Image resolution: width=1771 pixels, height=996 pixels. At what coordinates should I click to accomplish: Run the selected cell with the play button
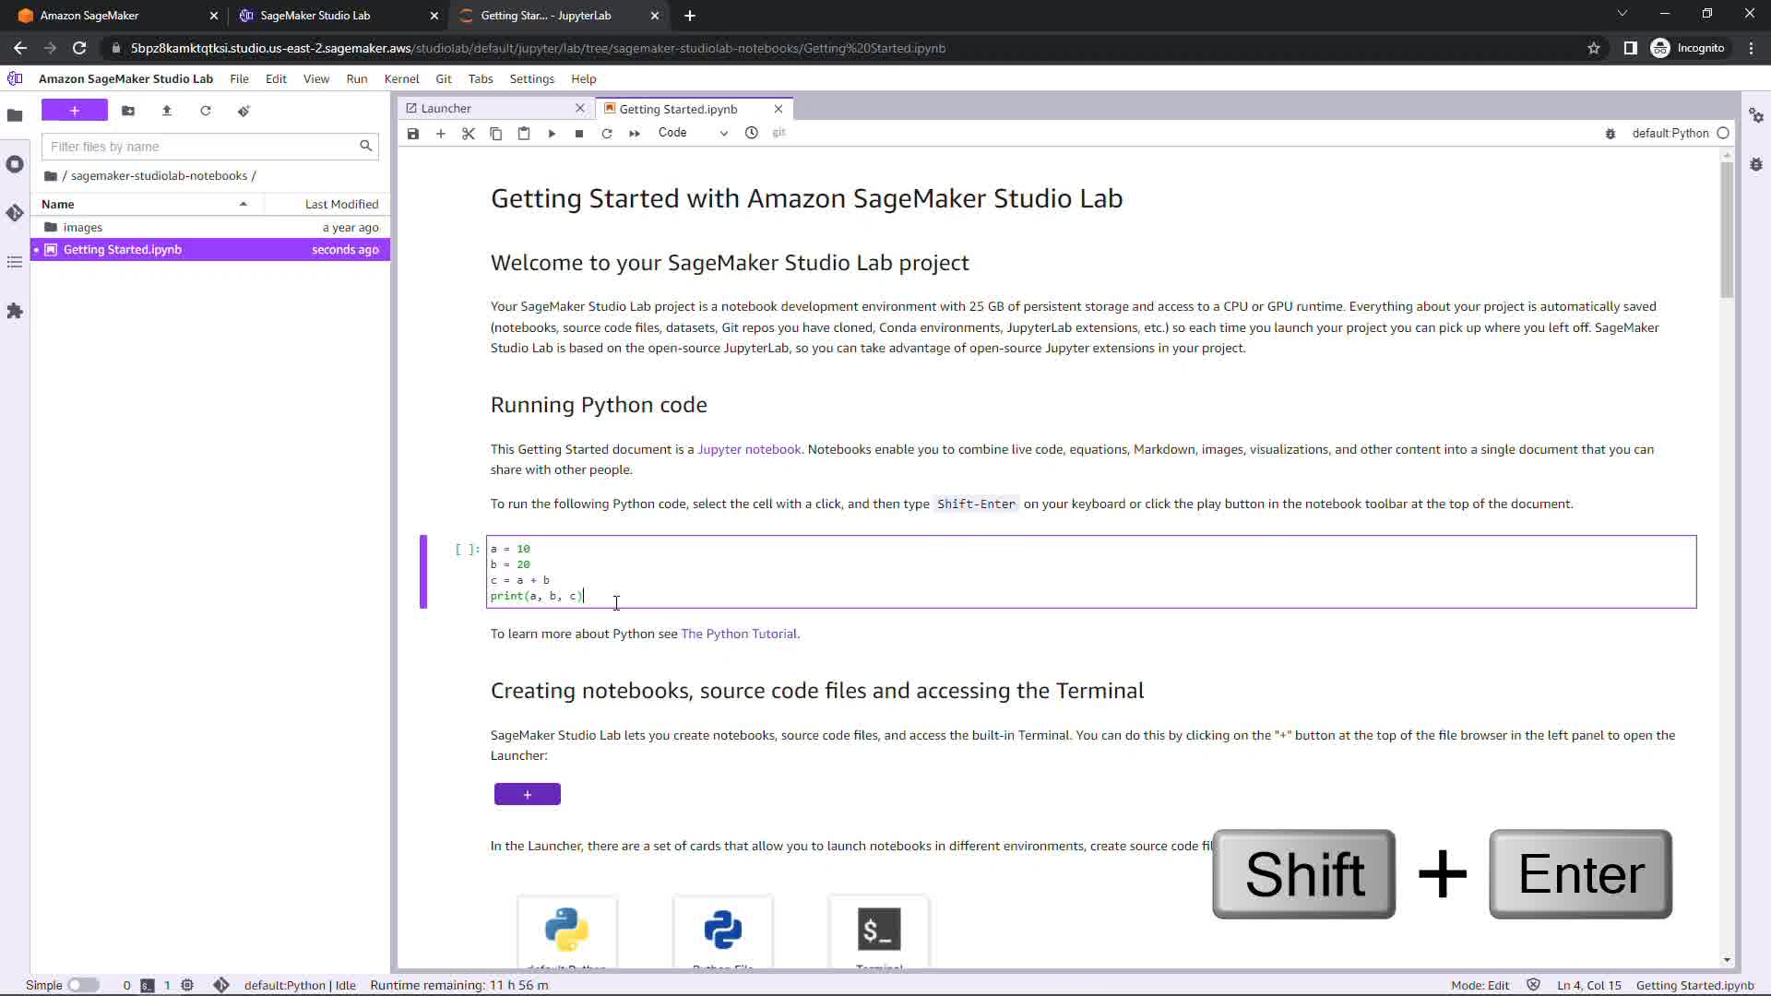pos(552,134)
